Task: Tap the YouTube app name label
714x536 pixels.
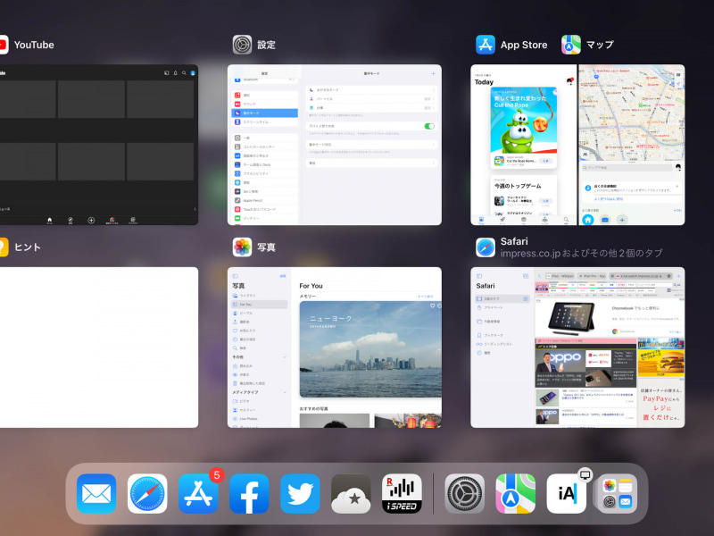Action: (x=34, y=45)
